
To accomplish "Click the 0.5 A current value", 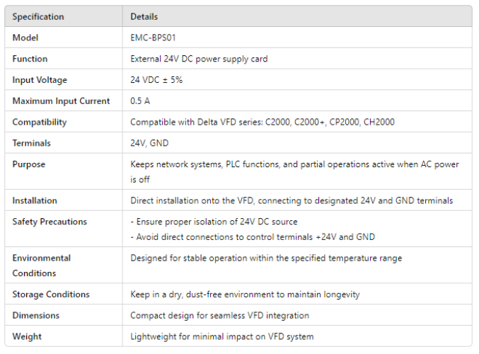I will [140, 101].
